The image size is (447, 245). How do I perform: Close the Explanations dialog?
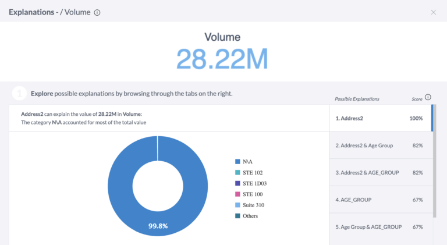[x=433, y=12]
